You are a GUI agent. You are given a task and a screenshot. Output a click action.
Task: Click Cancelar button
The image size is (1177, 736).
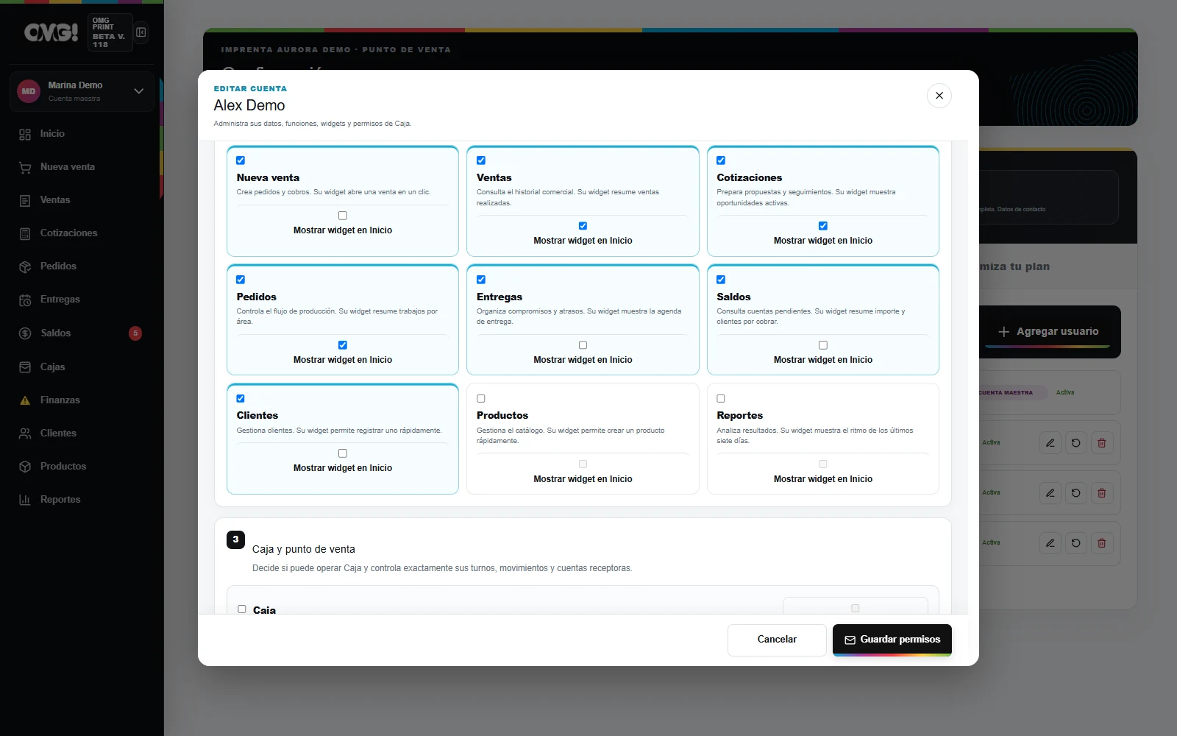(x=777, y=640)
